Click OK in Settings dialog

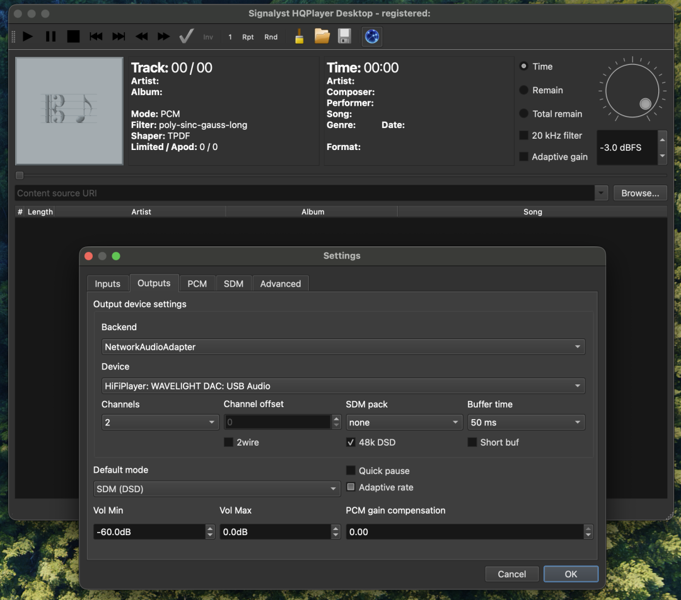coord(571,574)
